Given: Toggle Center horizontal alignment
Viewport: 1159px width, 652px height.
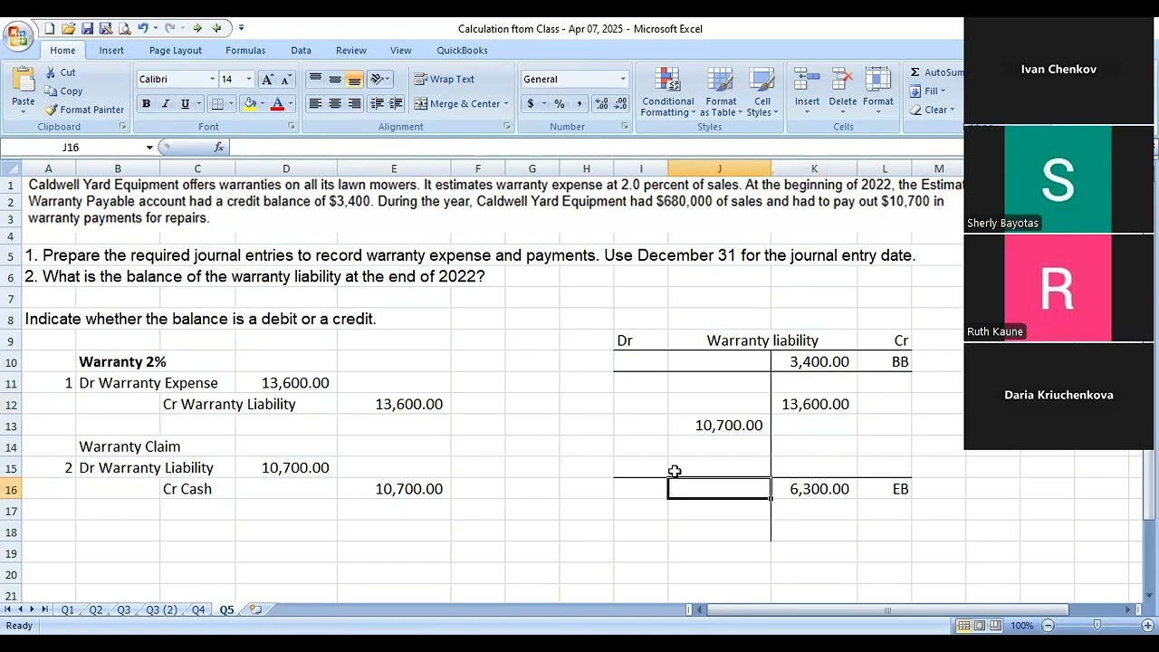Looking at the screenshot, I should (x=335, y=104).
